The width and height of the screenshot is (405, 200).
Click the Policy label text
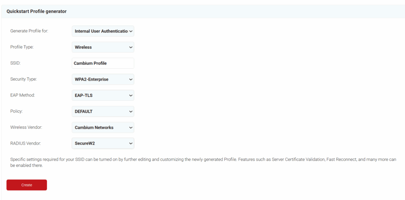coord(16,111)
